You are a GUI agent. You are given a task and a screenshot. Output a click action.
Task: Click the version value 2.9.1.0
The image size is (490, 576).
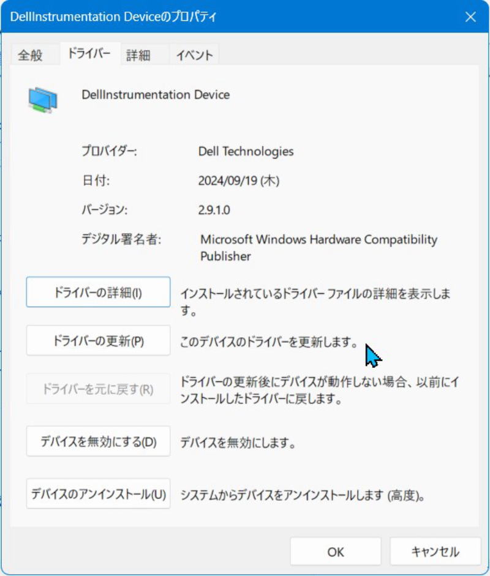click(214, 210)
